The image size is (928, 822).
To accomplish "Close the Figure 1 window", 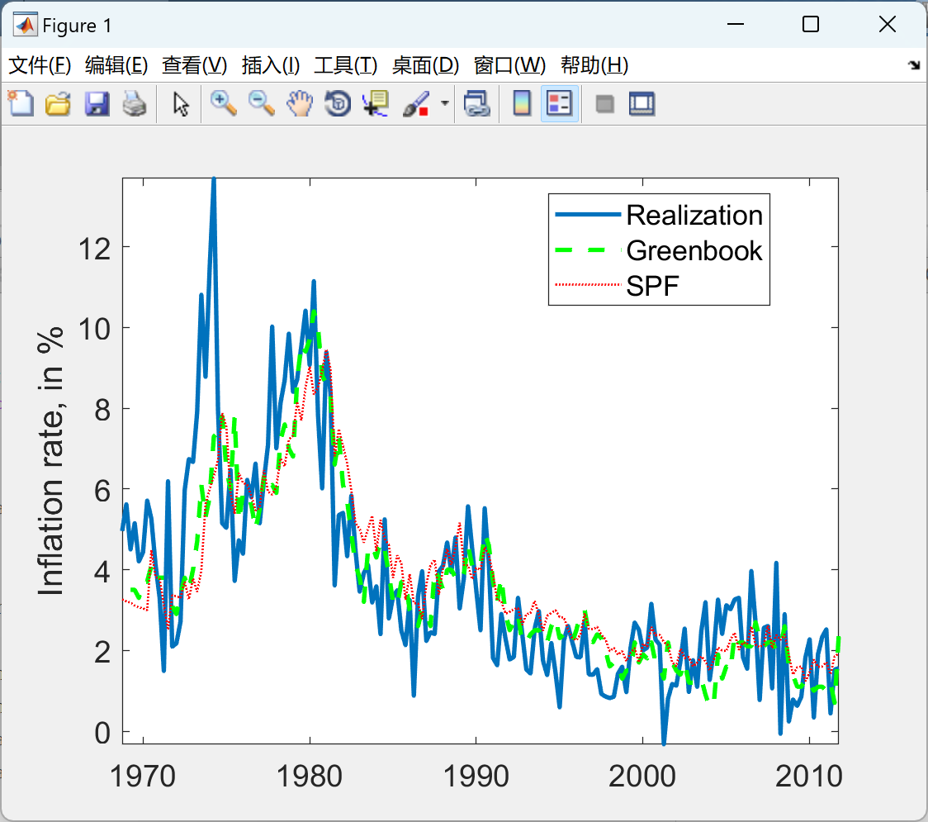I will pyautogui.click(x=888, y=24).
